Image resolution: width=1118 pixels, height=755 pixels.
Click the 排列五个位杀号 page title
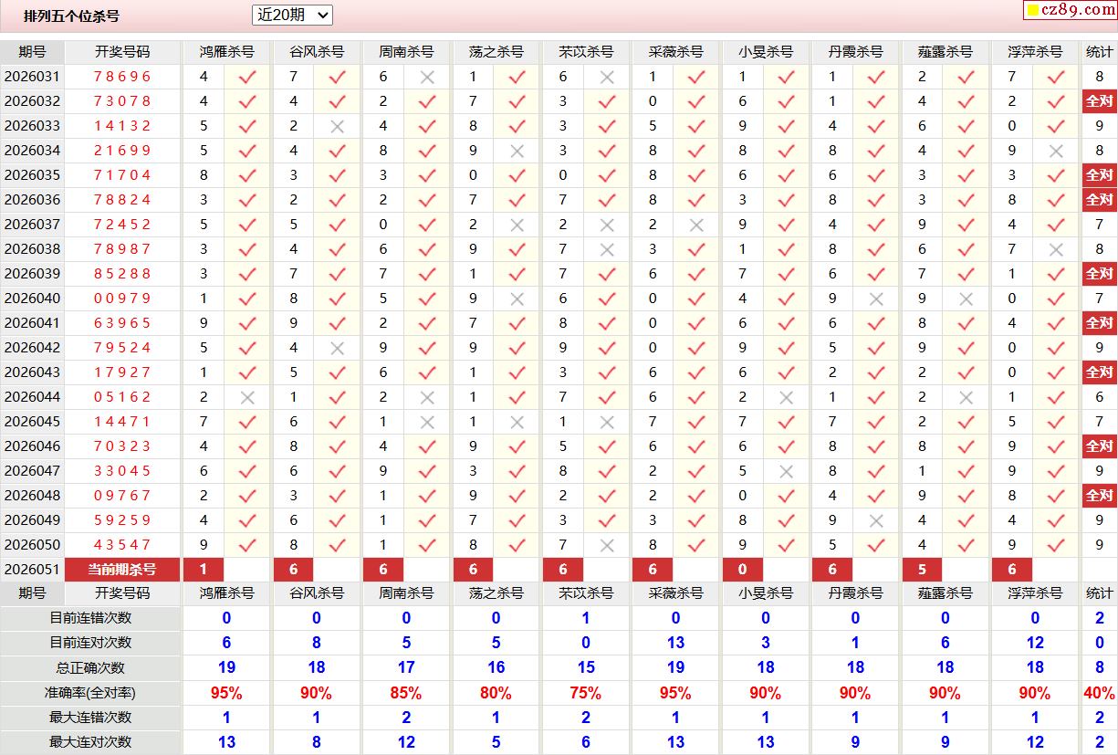point(71,16)
